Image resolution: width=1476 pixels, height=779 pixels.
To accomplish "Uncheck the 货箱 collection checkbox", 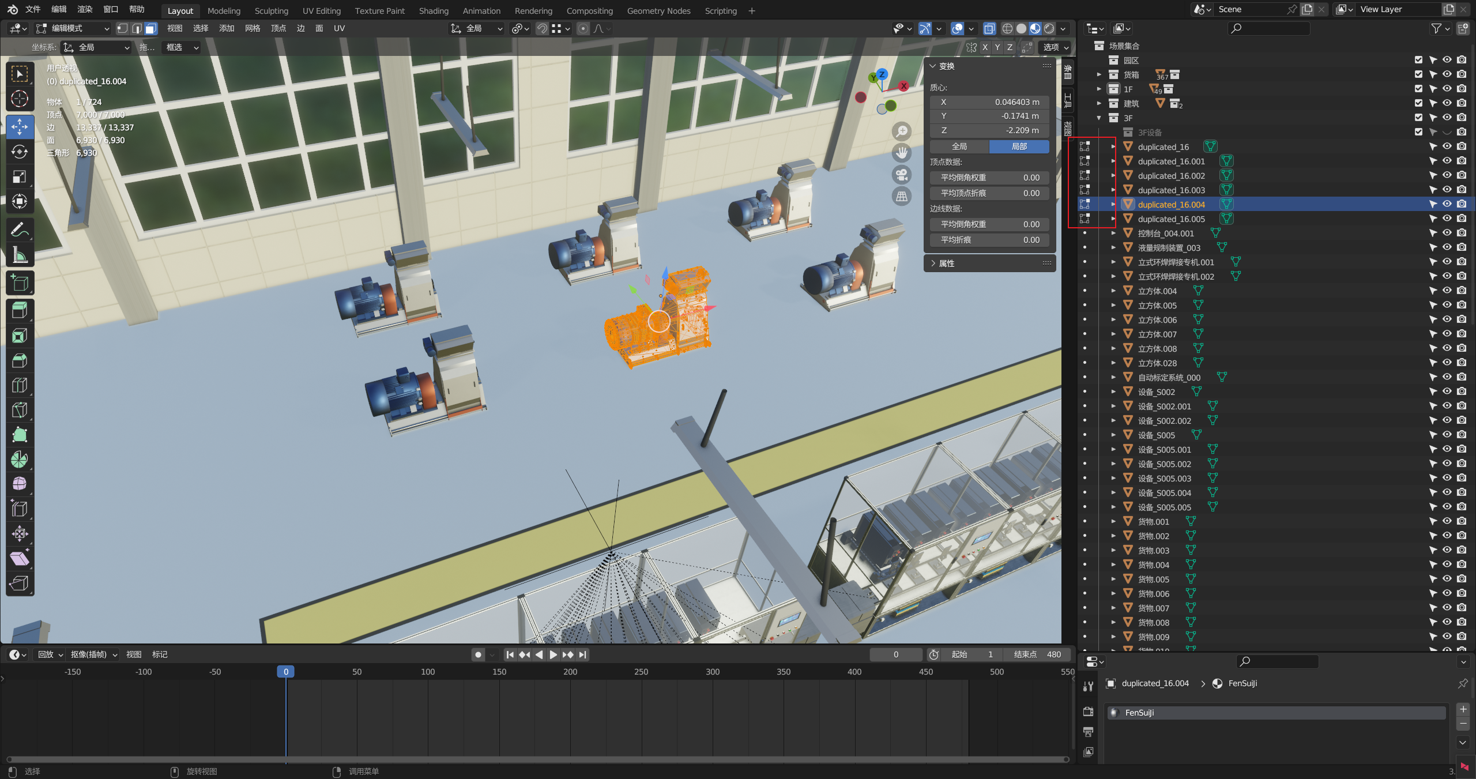I will 1418,74.
